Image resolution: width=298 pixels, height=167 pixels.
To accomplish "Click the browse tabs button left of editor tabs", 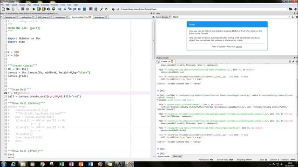I will click(1, 17).
